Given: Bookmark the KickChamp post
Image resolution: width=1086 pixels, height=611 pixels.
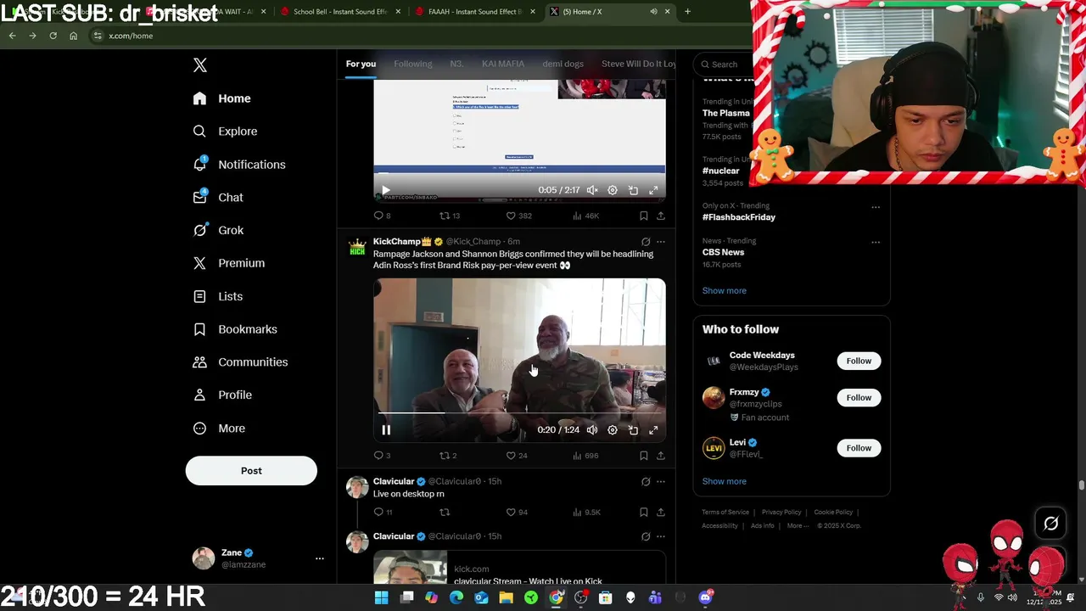Looking at the screenshot, I should [644, 456].
